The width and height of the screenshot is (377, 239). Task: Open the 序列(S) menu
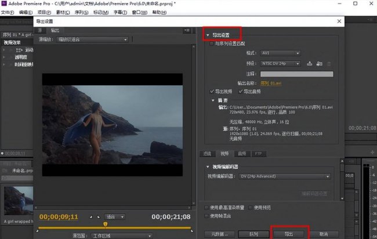pos(82,12)
